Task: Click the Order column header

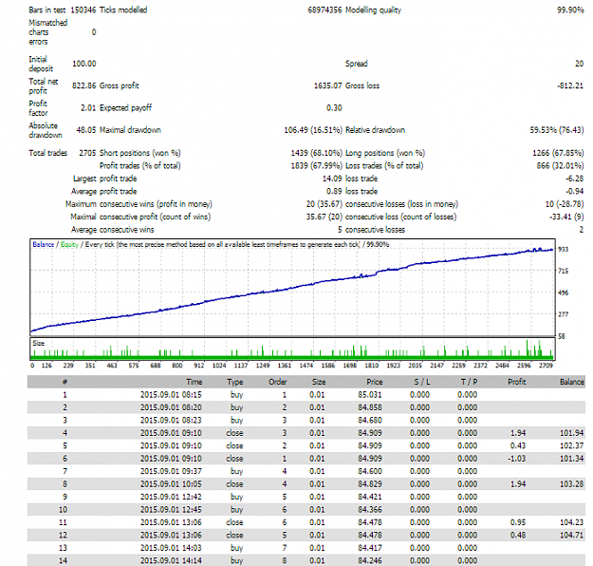Action: (x=278, y=382)
